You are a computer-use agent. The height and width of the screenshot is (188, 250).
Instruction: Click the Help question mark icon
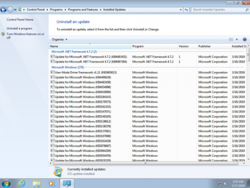tap(244, 39)
